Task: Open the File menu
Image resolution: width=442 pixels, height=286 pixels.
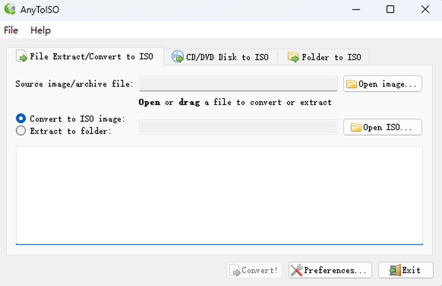Action: [11, 30]
